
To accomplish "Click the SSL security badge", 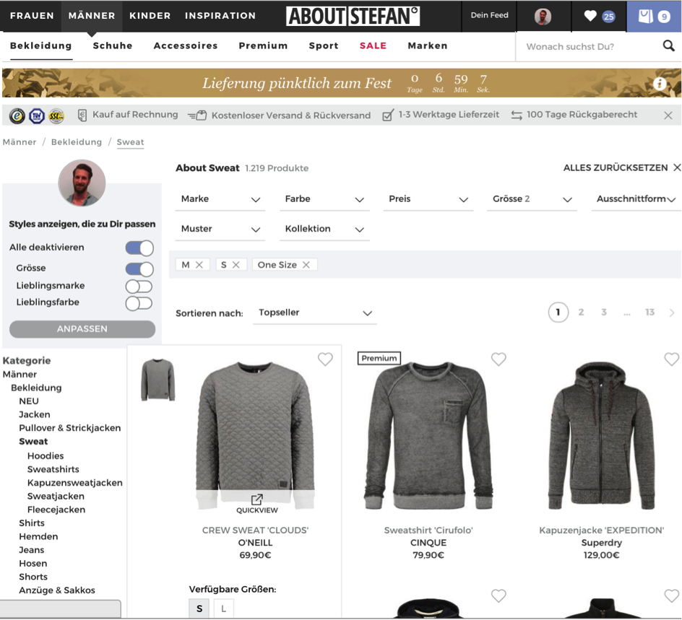I will [x=56, y=116].
